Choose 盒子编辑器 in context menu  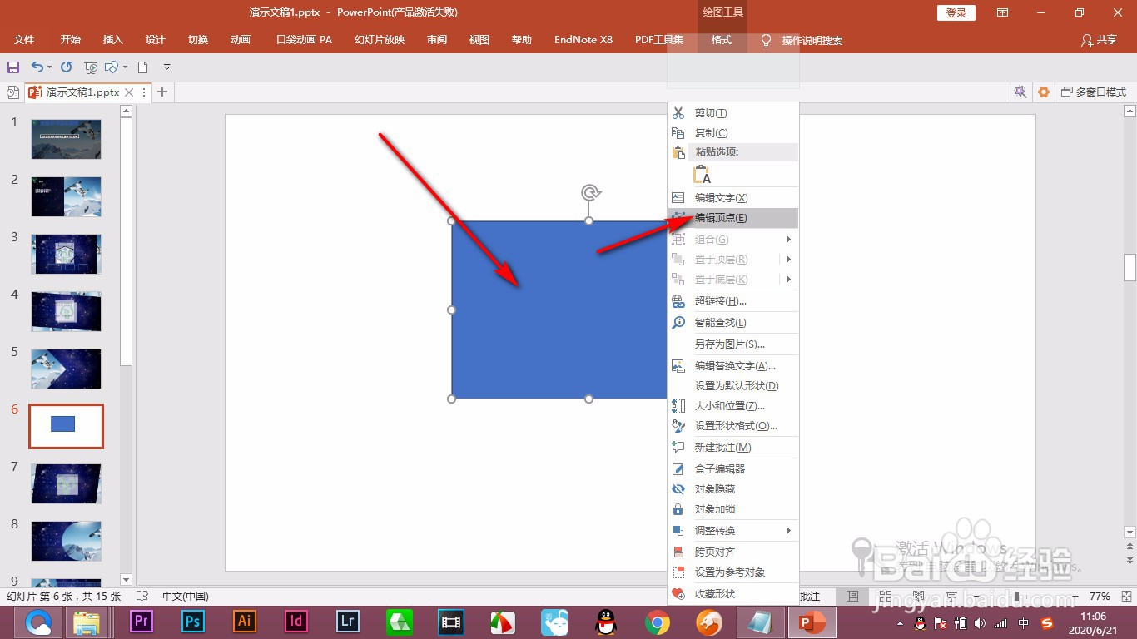coord(733,469)
